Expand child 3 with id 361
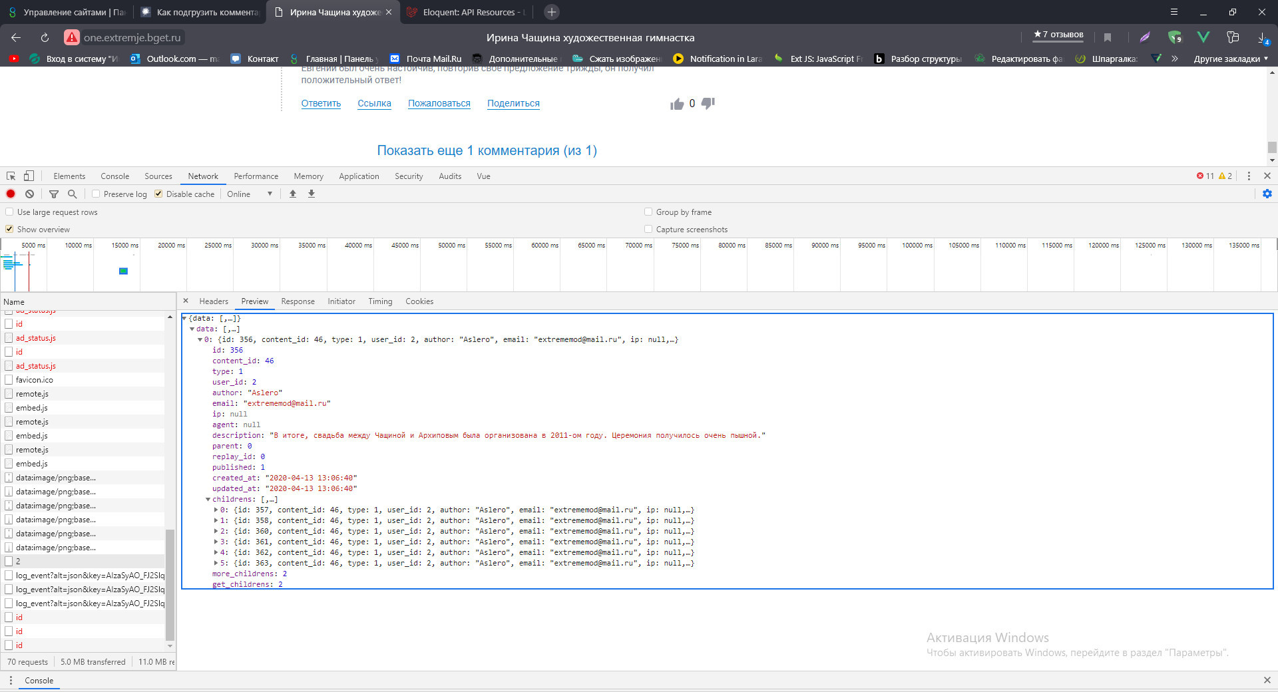This screenshot has width=1278, height=692. point(216,542)
